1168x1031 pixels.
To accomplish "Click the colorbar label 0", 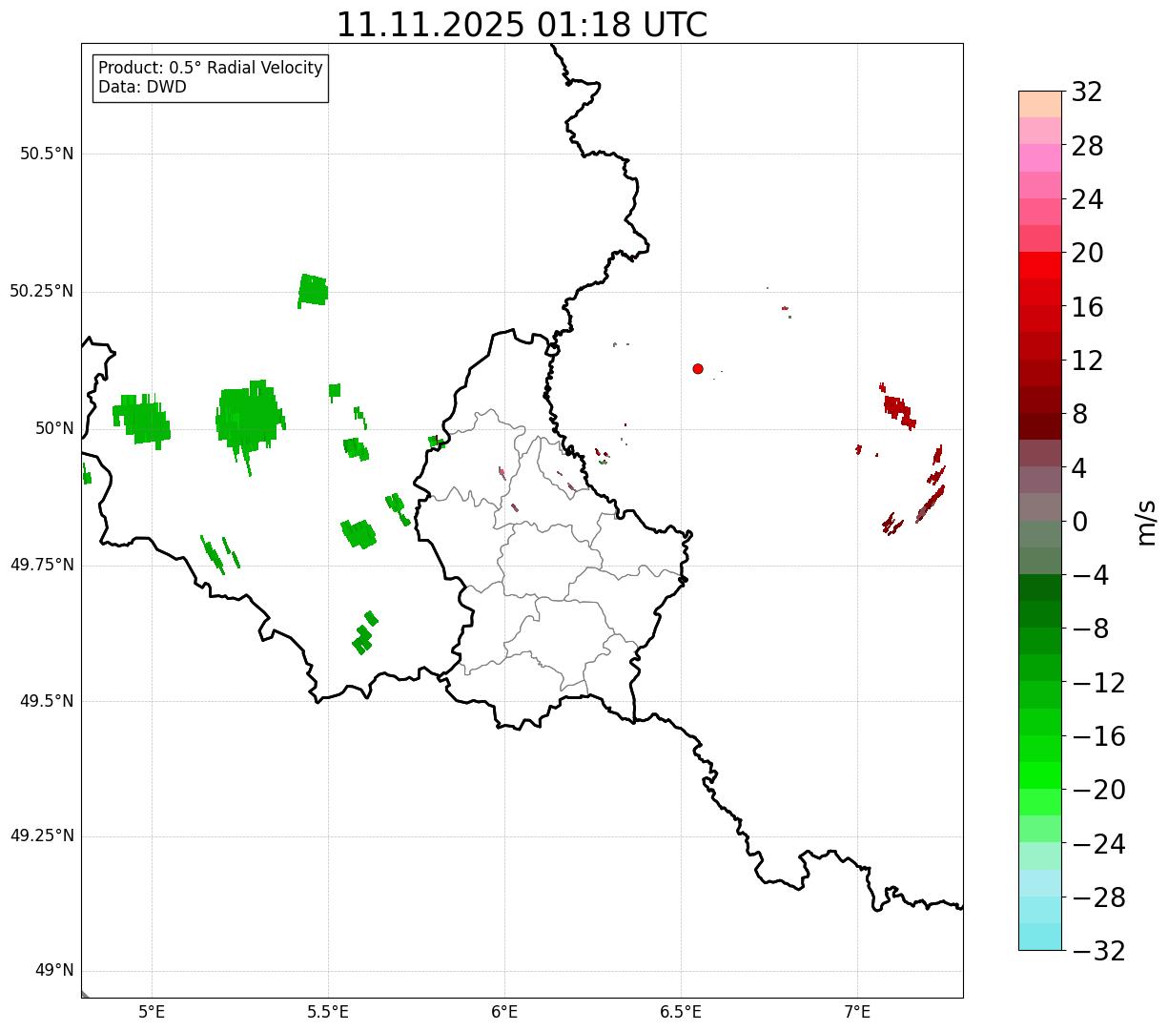I will (1079, 522).
